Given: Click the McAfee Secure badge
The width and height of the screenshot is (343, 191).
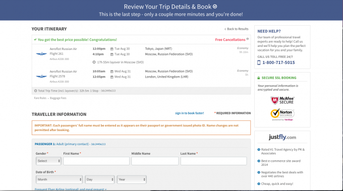Looking at the screenshot, I should coord(282,100).
